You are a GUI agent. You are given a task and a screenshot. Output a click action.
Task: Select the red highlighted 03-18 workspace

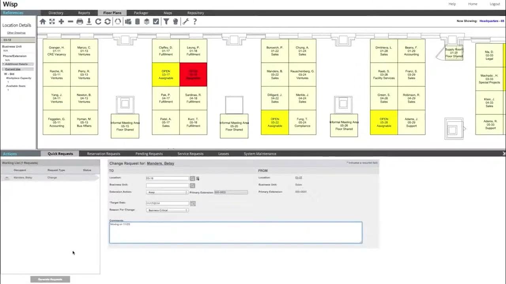(x=193, y=74)
